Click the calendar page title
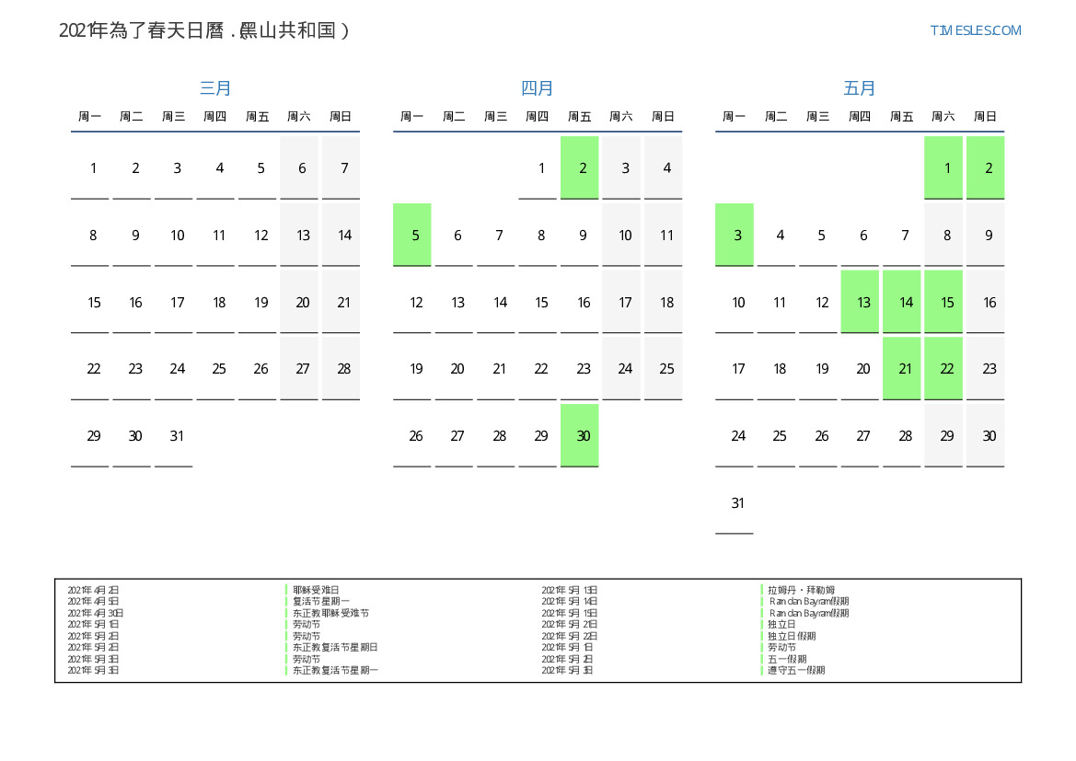 [203, 30]
